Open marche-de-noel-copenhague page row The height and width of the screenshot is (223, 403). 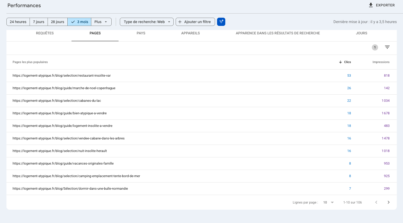[201, 88]
